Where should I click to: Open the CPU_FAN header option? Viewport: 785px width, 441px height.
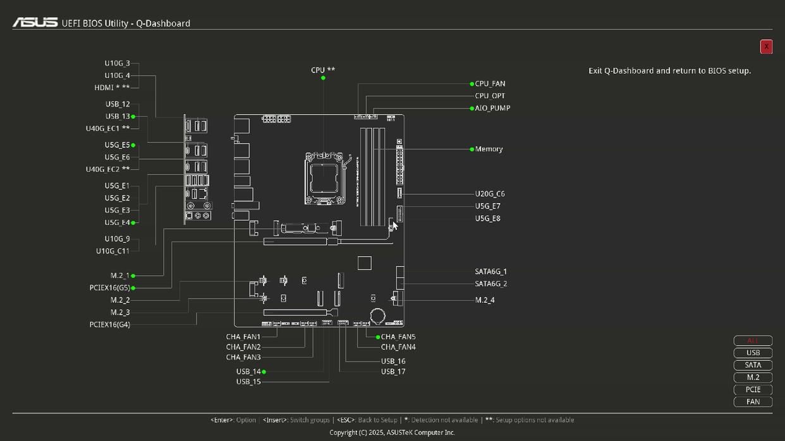click(490, 83)
